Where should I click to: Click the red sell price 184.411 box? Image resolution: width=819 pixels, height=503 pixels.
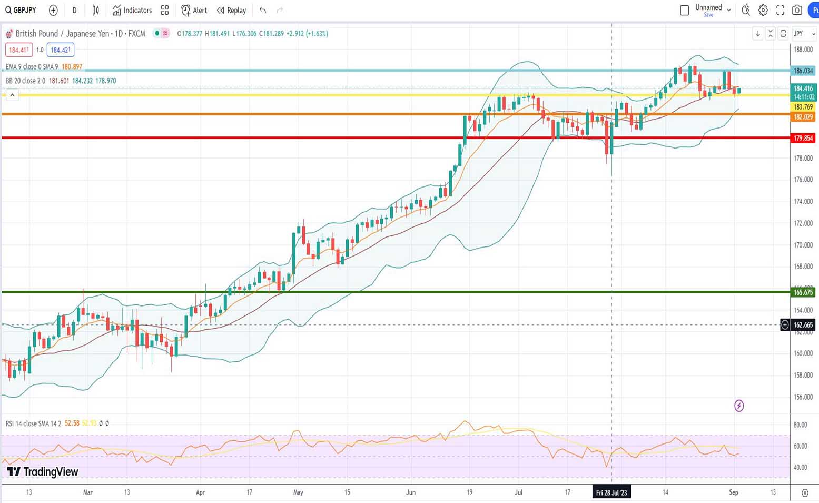(19, 50)
